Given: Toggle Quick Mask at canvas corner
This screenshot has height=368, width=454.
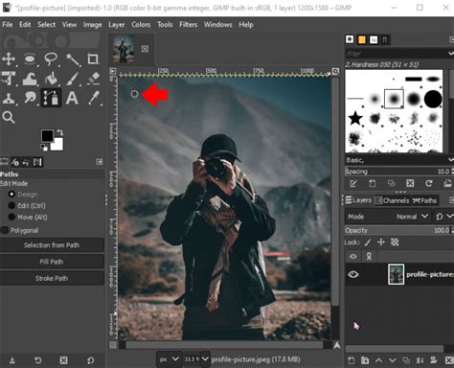Looking at the screenshot, I should [x=113, y=345].
